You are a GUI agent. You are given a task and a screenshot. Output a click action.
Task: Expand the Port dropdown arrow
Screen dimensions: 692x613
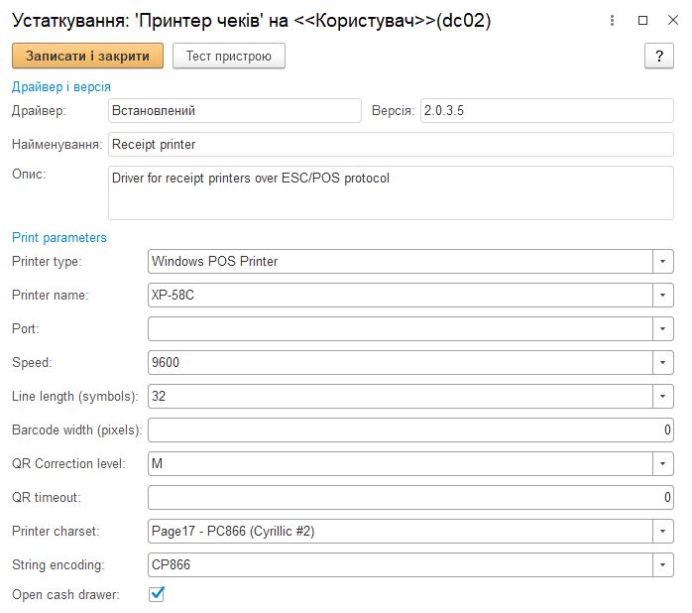(x=663, y=328)
